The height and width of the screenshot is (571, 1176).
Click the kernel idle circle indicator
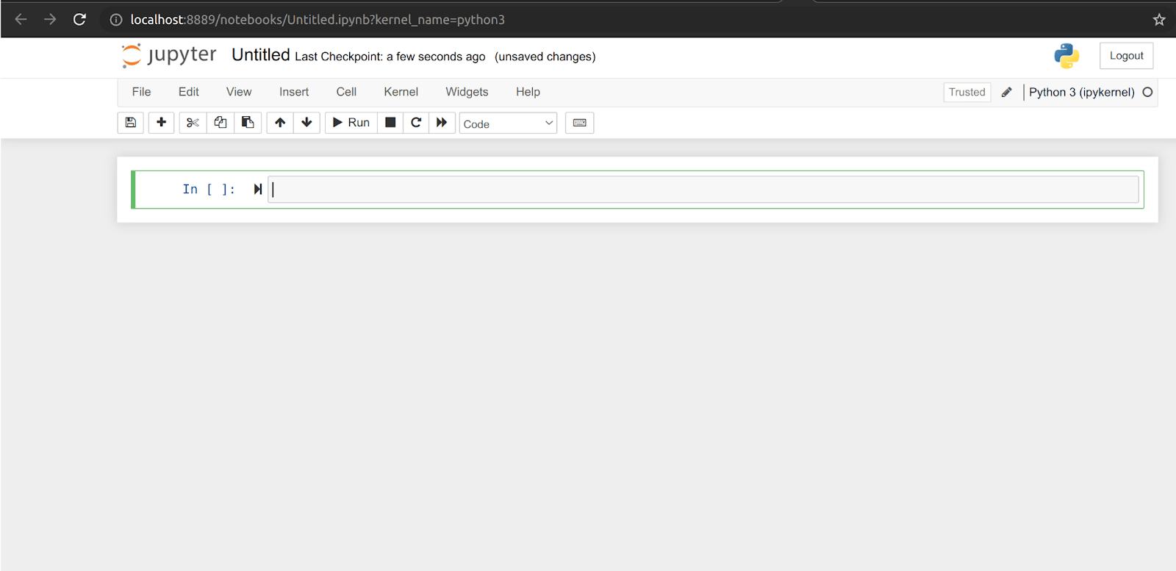click(x=1147, y=92)
